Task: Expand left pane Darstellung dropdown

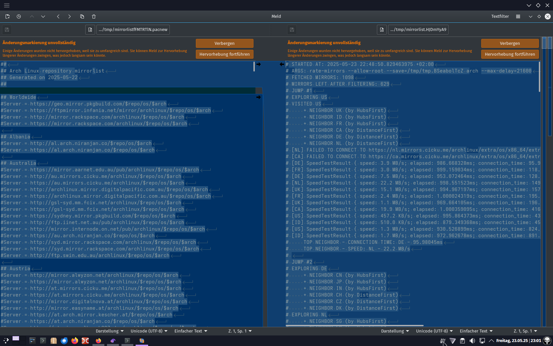Action: click(x=110, y=331)
